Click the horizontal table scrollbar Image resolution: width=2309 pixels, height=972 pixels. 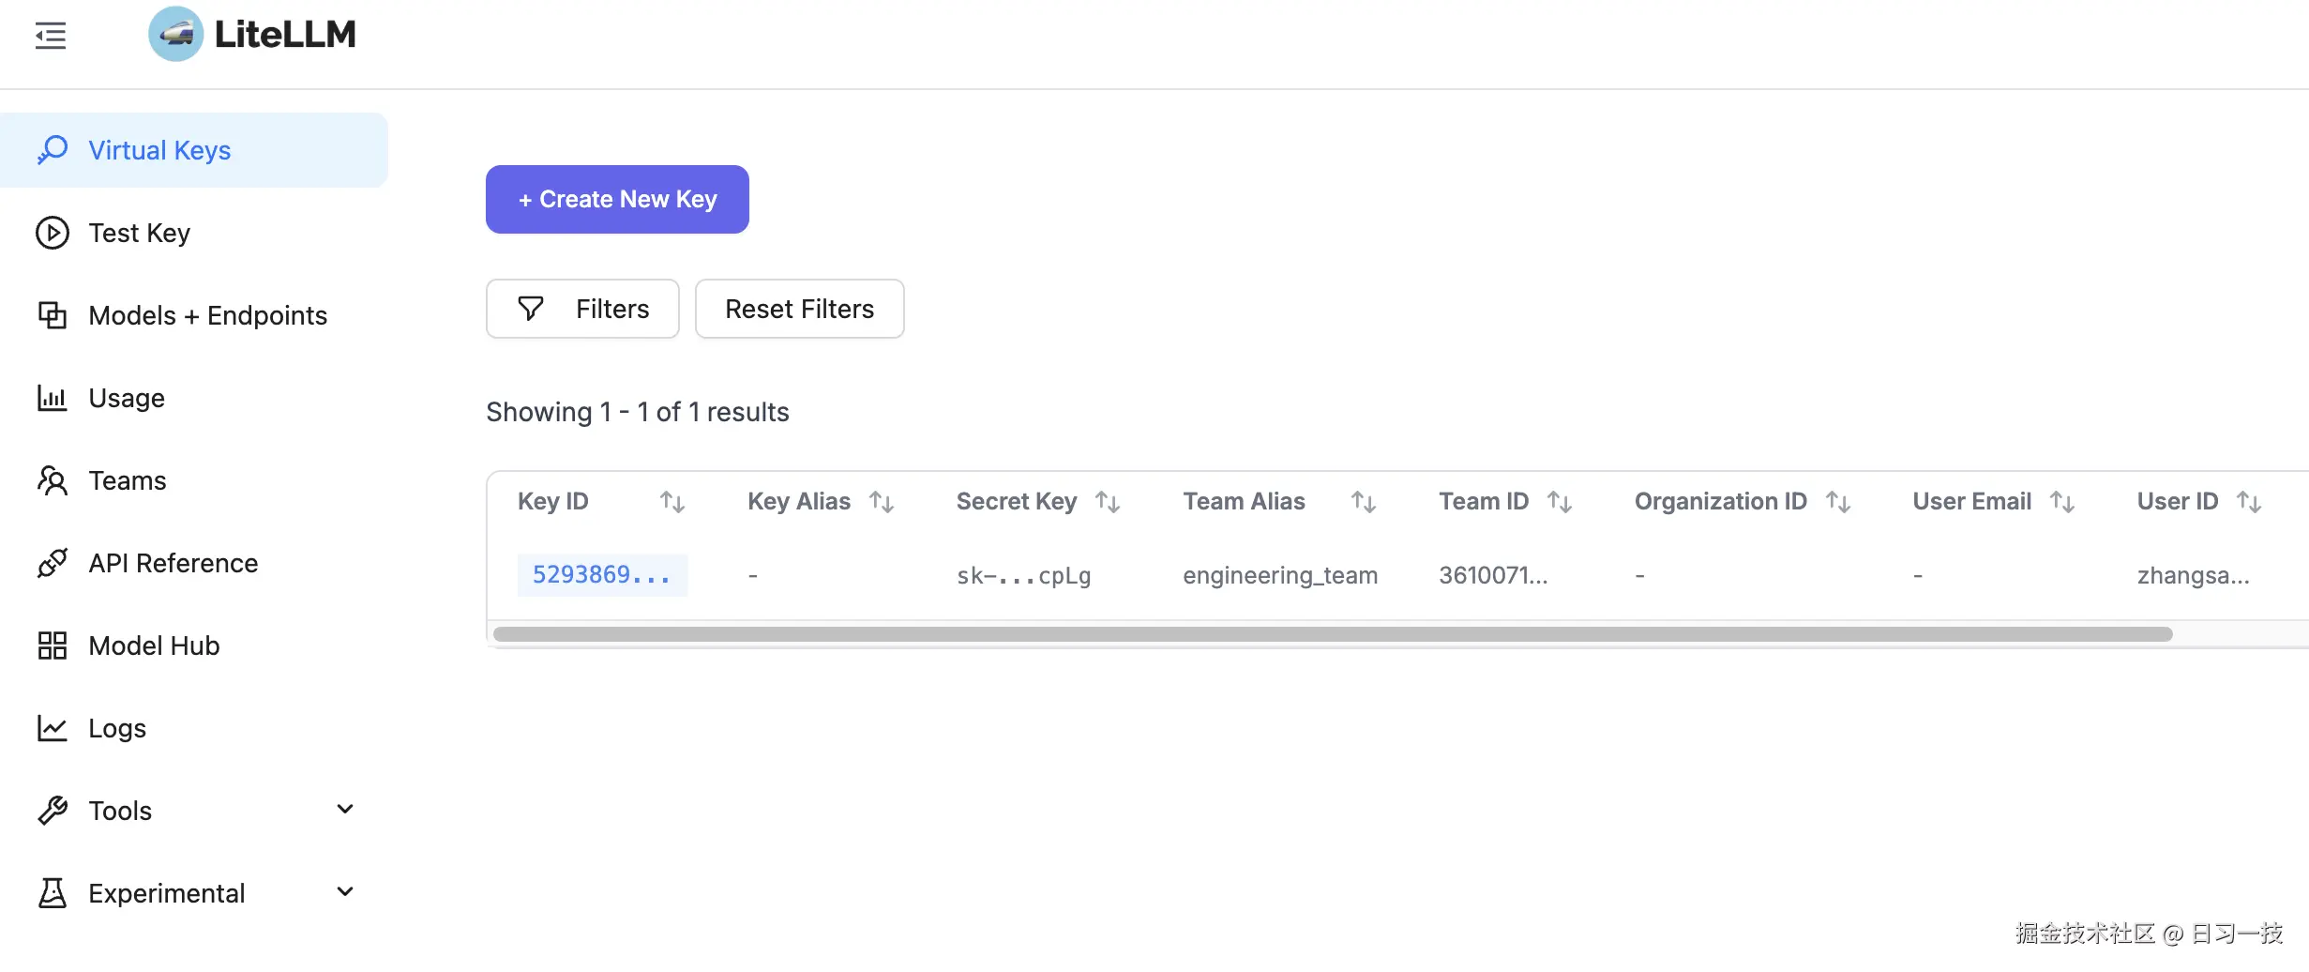click(x=1332, y=634)
